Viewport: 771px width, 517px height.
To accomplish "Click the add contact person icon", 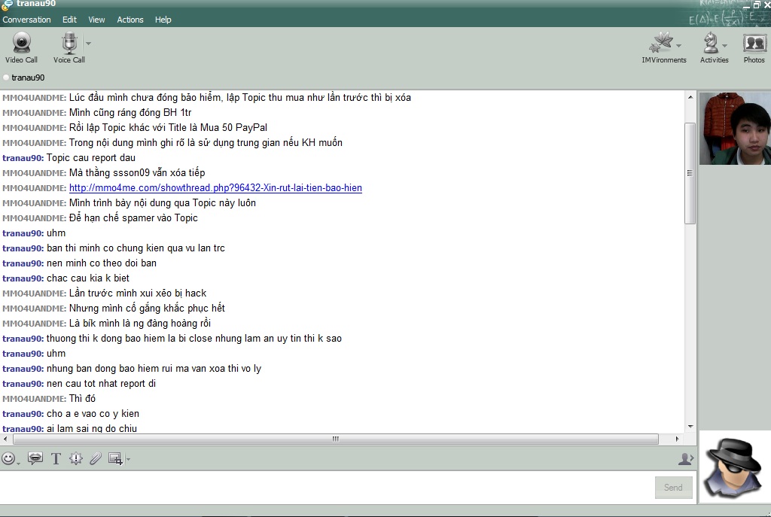I will click(685, 459).
